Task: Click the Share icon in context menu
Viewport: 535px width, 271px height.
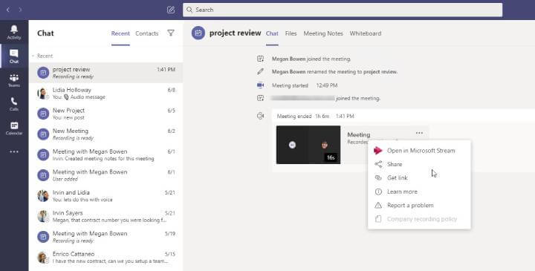Action: pyautogui.click(x=378, y=164)
